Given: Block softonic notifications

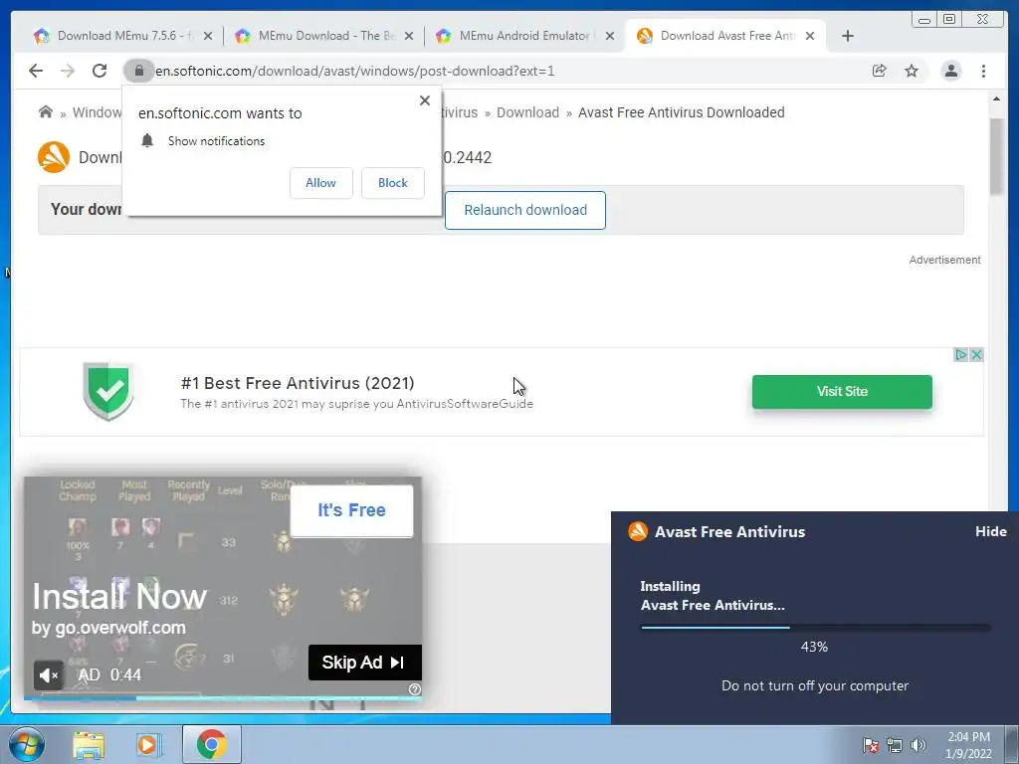Looking at the screenshot, I should (x=392, y=183).
